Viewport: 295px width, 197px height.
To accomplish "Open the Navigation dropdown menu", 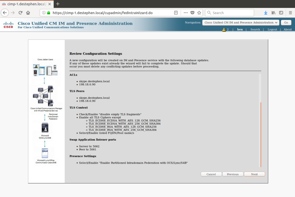I will point(241,22).
